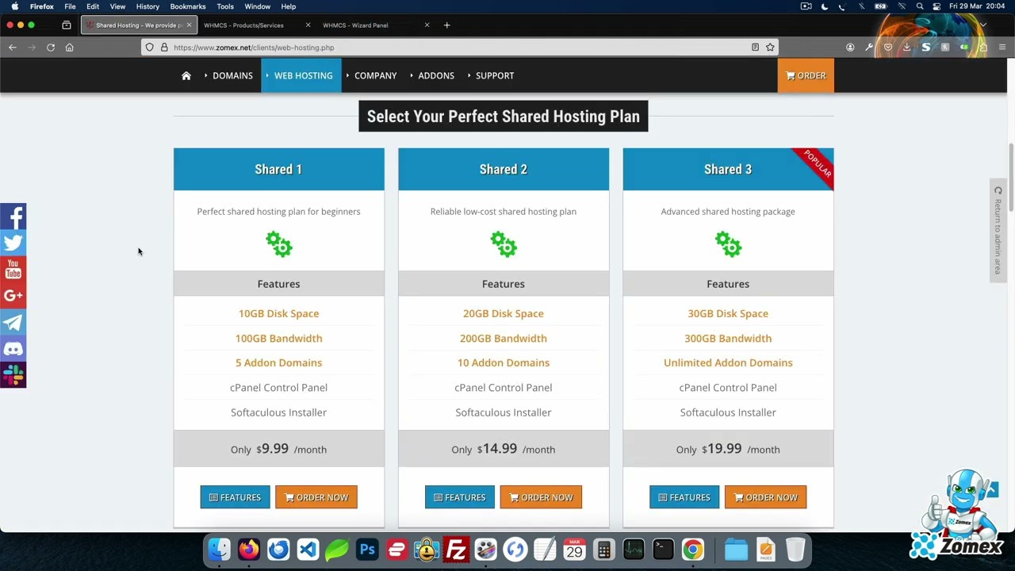The height and width of the screenshot is (571, 1015).
Task: Open FileZilla from the Dock
Action: [x=456, y=550]
